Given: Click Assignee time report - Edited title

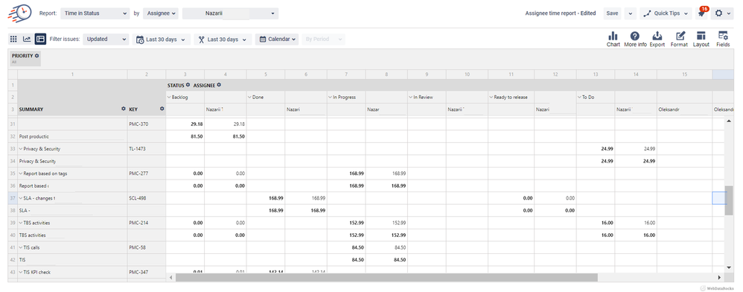Looking at the screenshot, I should point(561,13).
